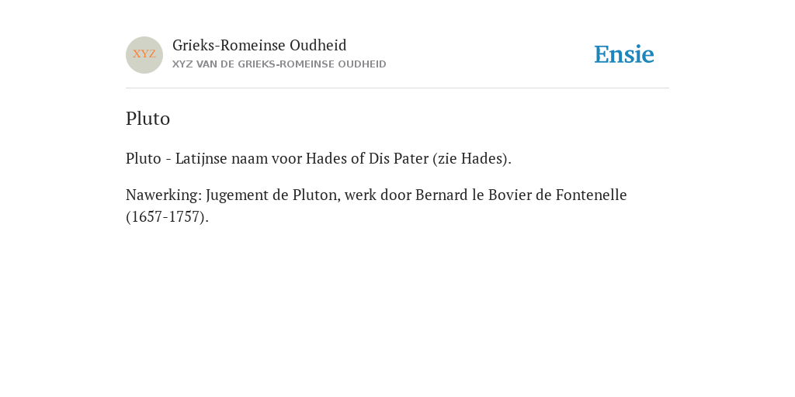Click the surname Fontenelle

591,195
